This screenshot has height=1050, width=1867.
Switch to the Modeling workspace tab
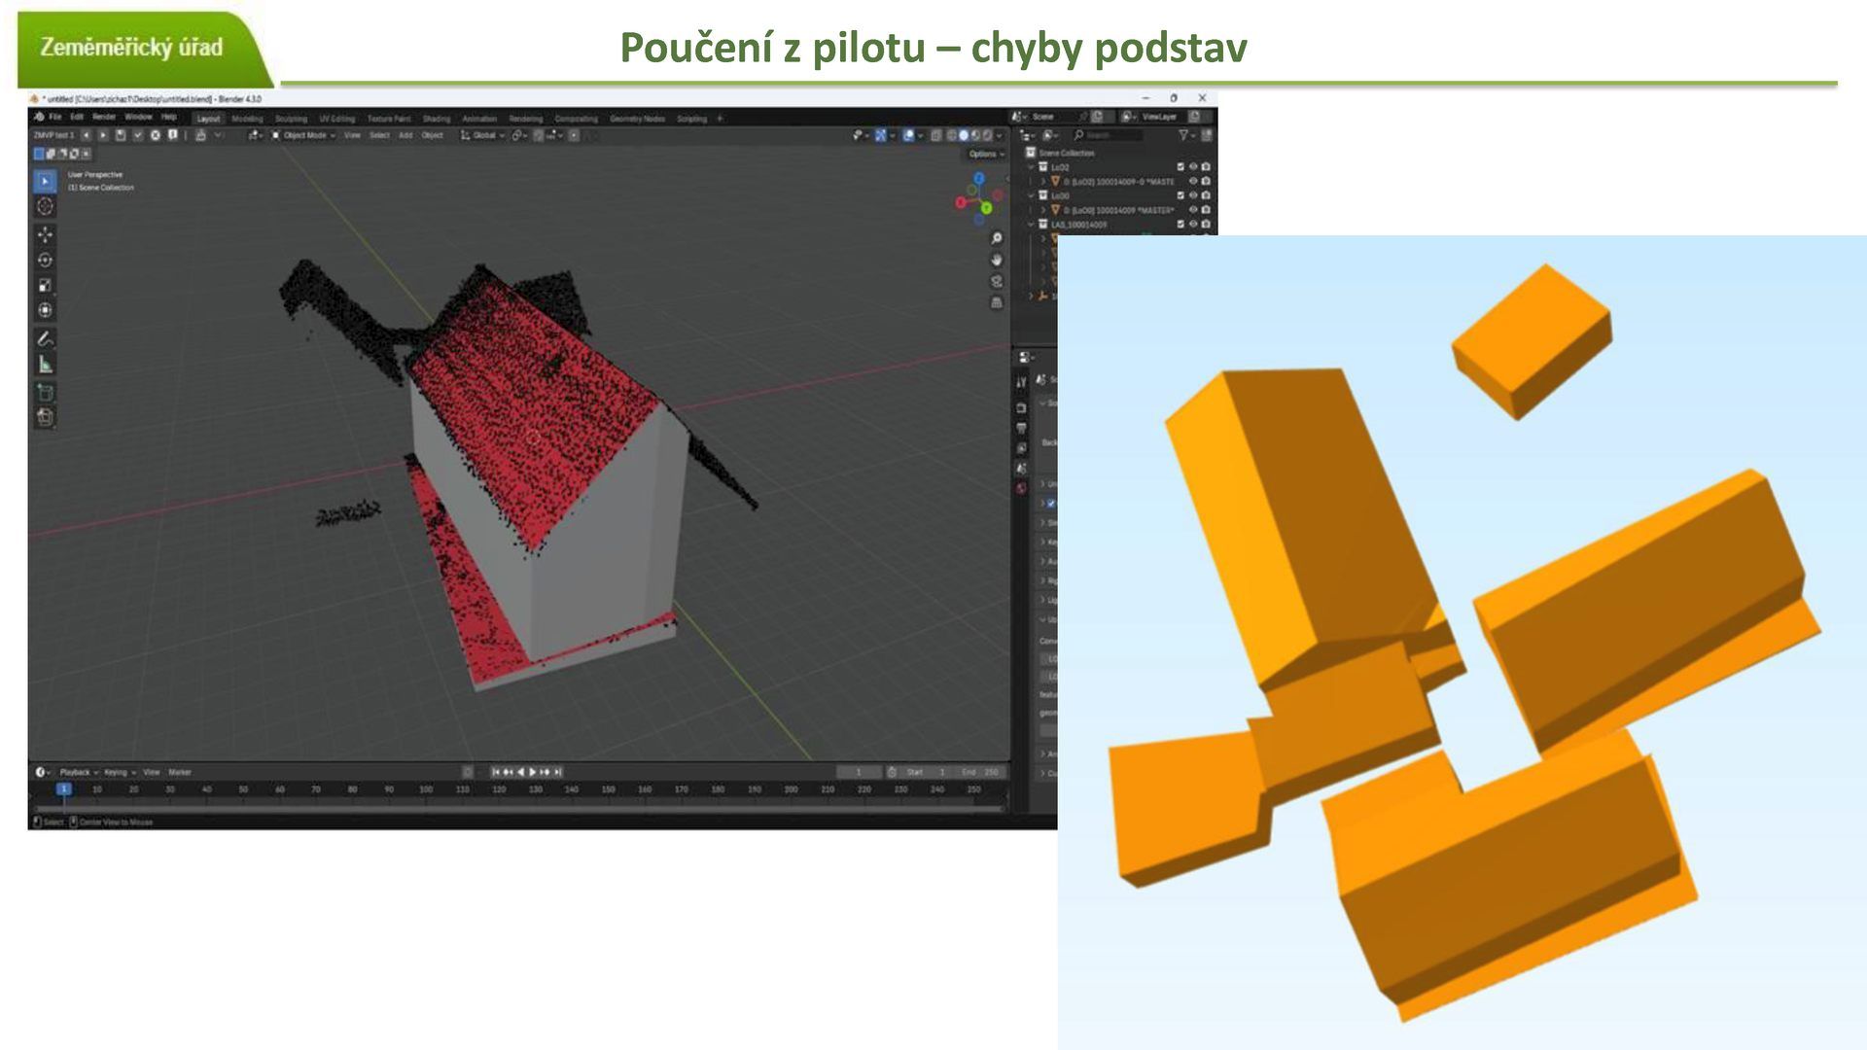tap(247, 119)
